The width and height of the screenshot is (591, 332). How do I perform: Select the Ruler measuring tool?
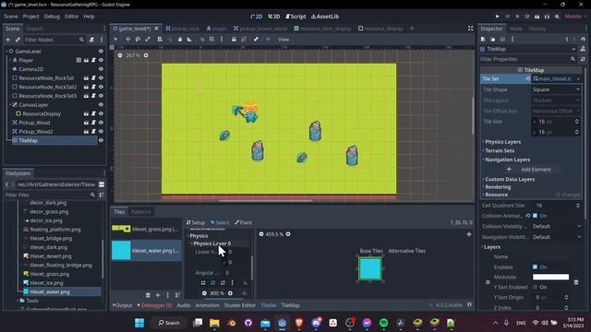click(189, 39)
